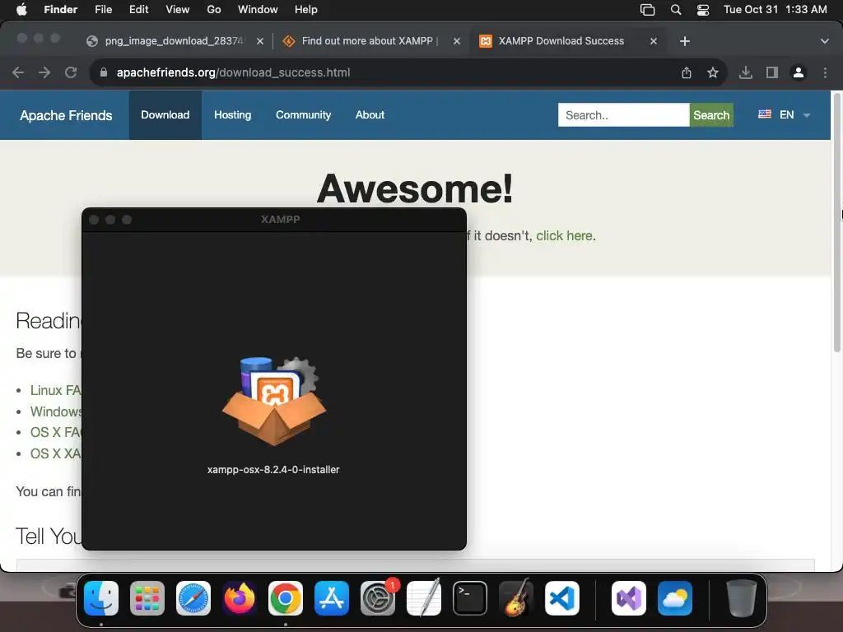Open the first OS X FAQ link

tap(55, 432)
